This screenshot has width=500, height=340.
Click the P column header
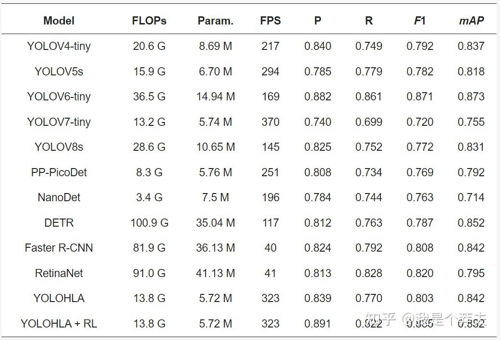pos(317,21)
